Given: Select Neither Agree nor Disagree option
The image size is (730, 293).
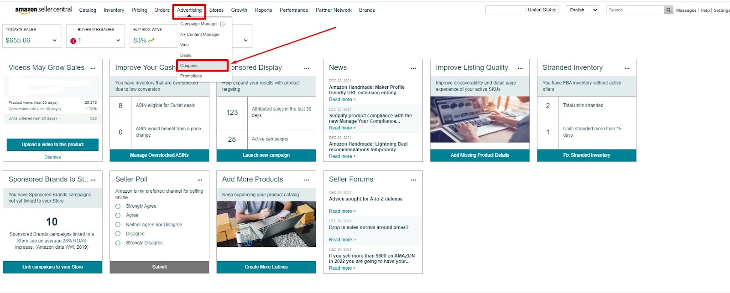Looking at the screenshot, I should (x=118, y=225).
